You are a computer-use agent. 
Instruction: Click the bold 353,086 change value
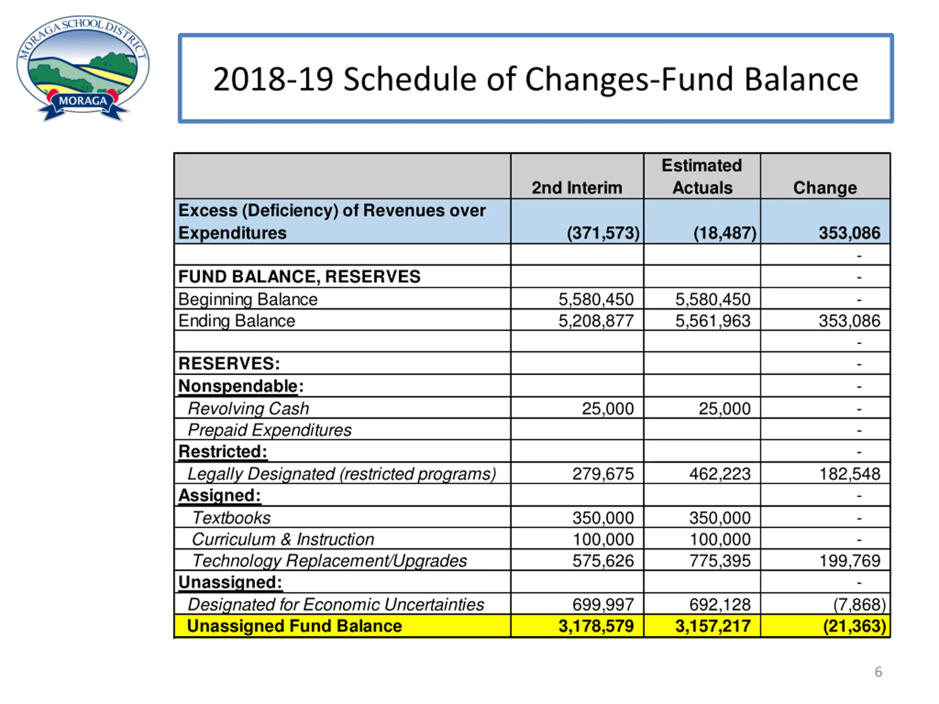pos(850,233)
